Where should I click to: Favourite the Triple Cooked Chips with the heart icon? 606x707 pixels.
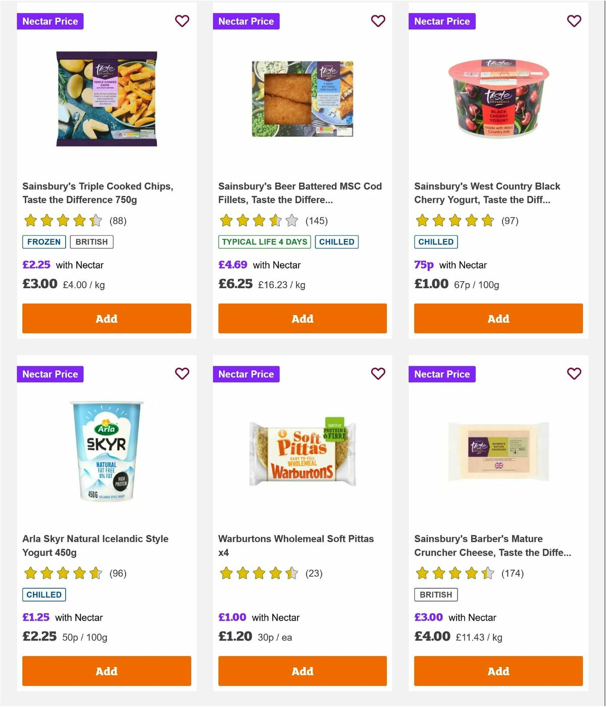coord(182,21)
